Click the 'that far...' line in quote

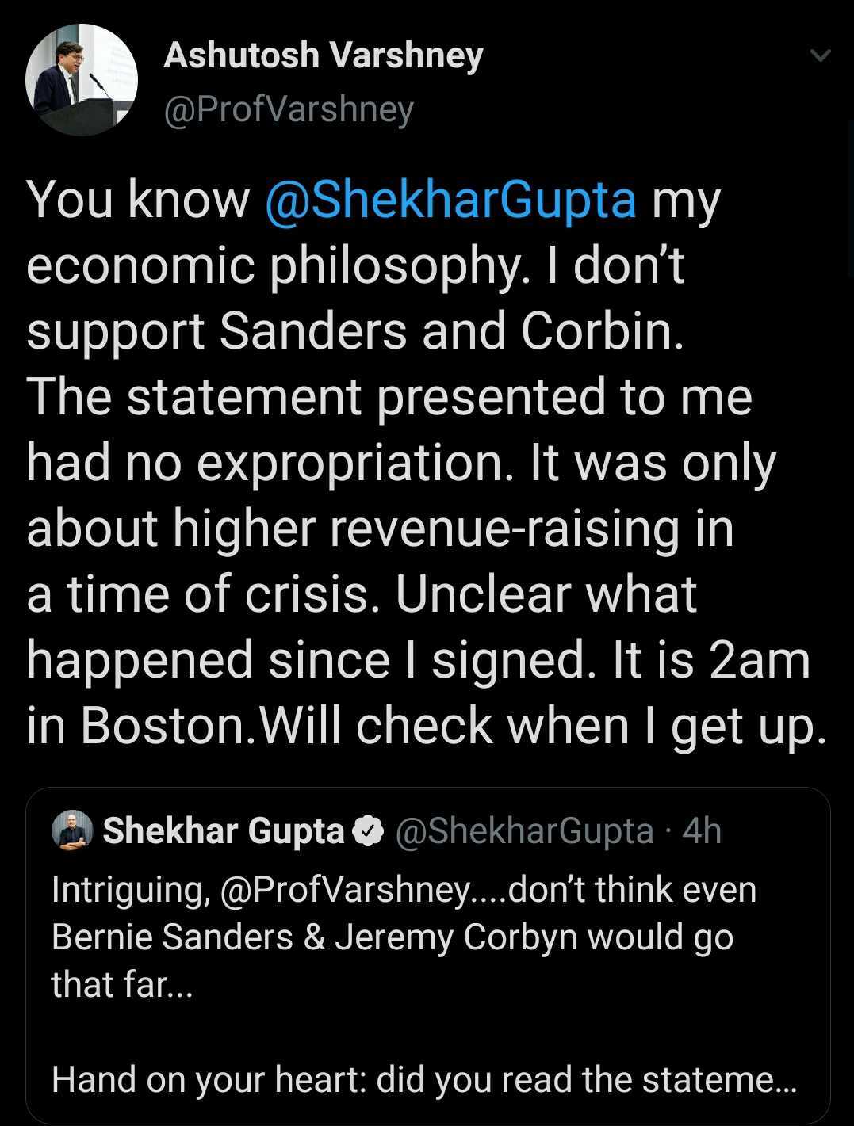pos(122,985)
